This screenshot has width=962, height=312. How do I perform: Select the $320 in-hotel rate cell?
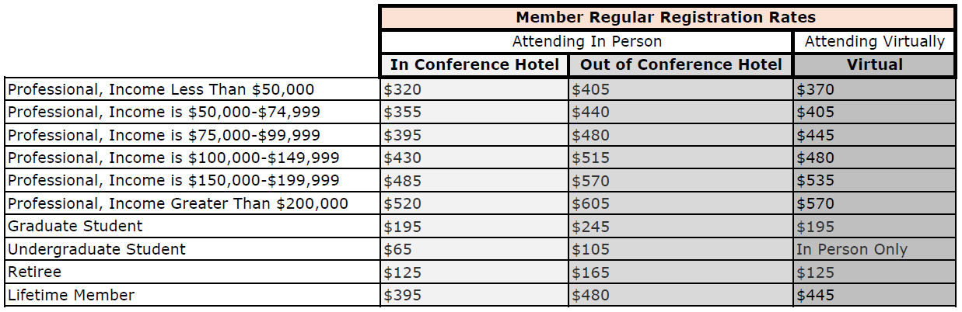(x=474, y=89)
